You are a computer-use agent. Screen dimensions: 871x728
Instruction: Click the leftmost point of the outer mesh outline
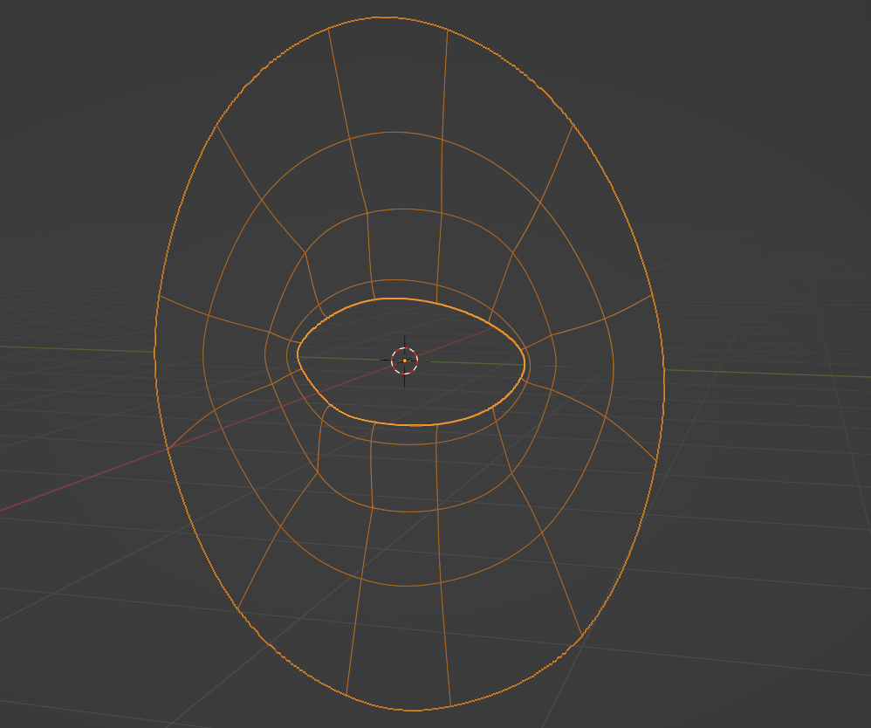click(154, 354)
